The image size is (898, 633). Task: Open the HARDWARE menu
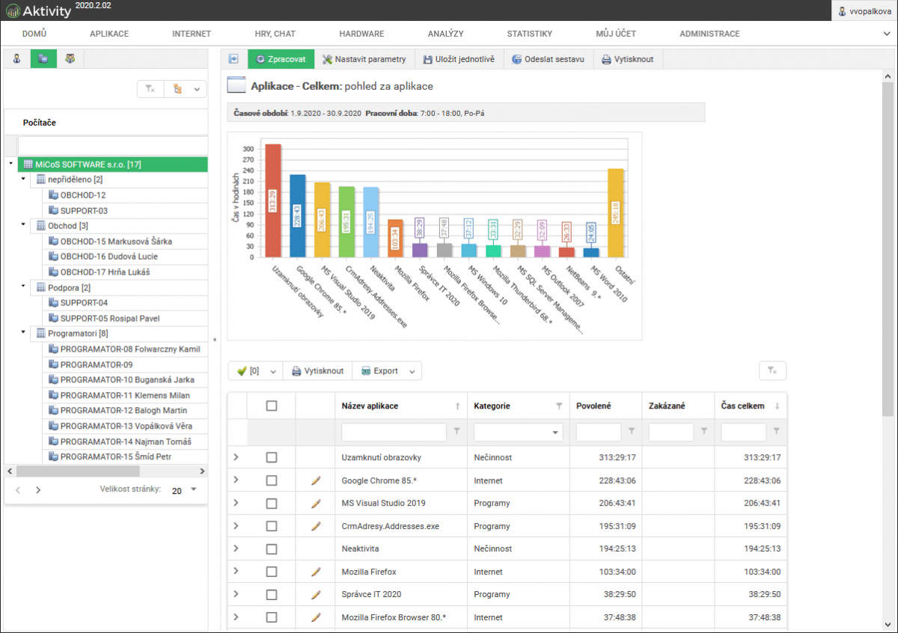[361, 34]
